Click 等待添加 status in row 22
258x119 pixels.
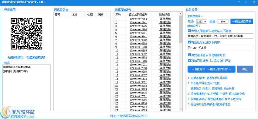tap(165, 93)
